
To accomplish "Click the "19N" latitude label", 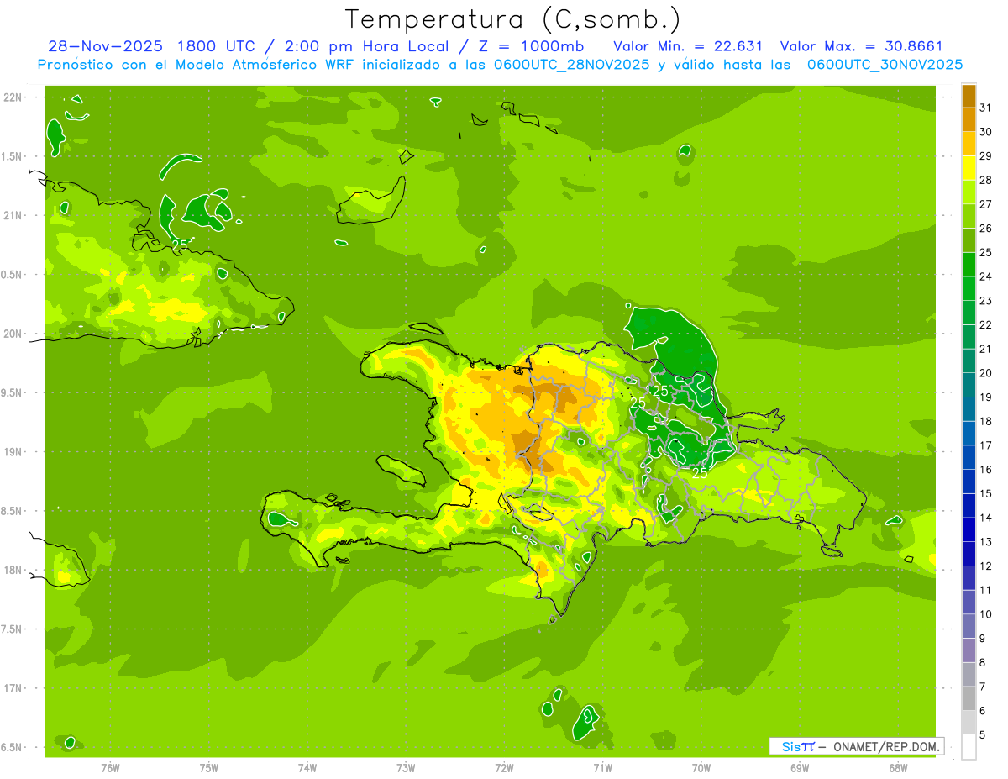I will coord(13,452).
